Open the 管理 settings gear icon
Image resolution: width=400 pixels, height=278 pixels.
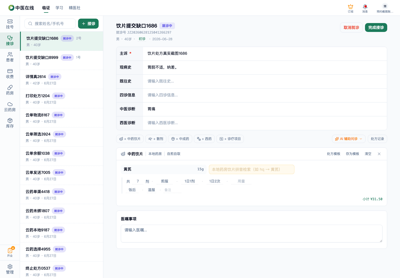(10, 269)
